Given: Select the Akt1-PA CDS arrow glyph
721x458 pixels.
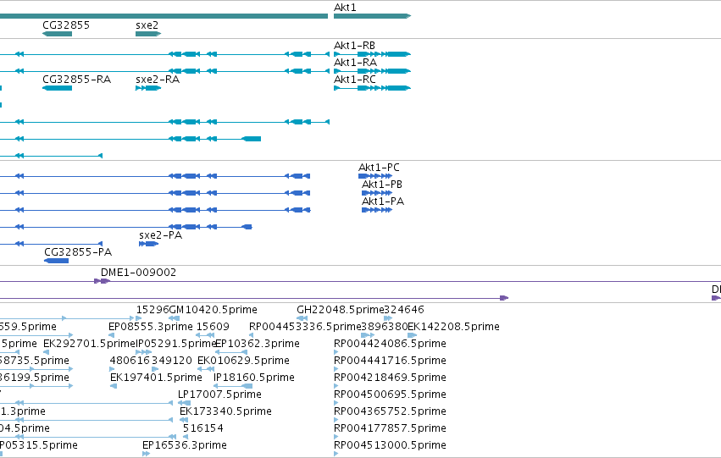Looking at the screenshot, I should pyautogui.click(x=377, y=210).
